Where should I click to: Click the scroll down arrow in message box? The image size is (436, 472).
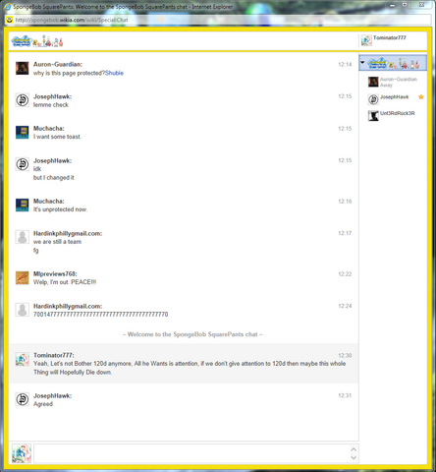(x=354, y=457)
